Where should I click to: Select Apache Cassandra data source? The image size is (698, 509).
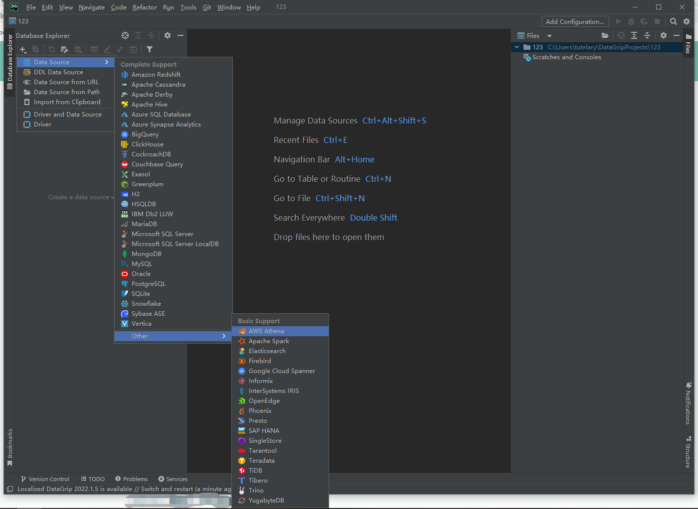click(x=174, y=85)
